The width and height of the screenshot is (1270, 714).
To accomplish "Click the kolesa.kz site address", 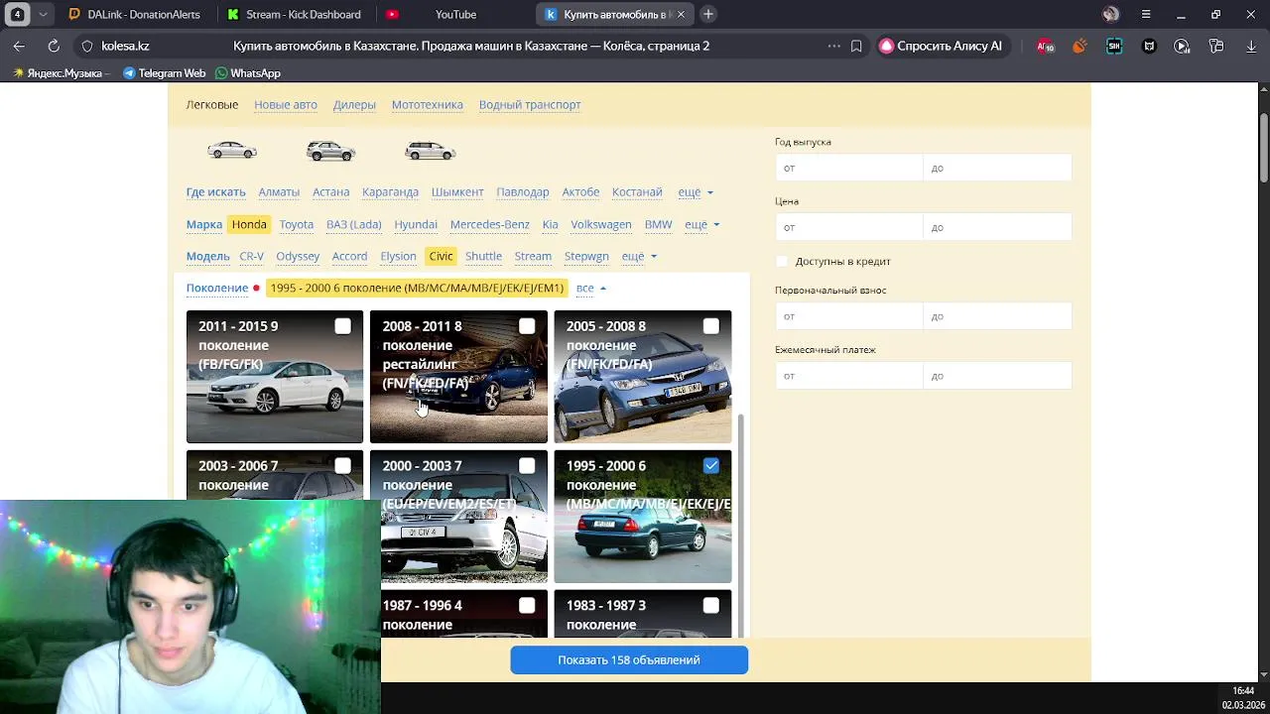I will click(x=125, y=46).
